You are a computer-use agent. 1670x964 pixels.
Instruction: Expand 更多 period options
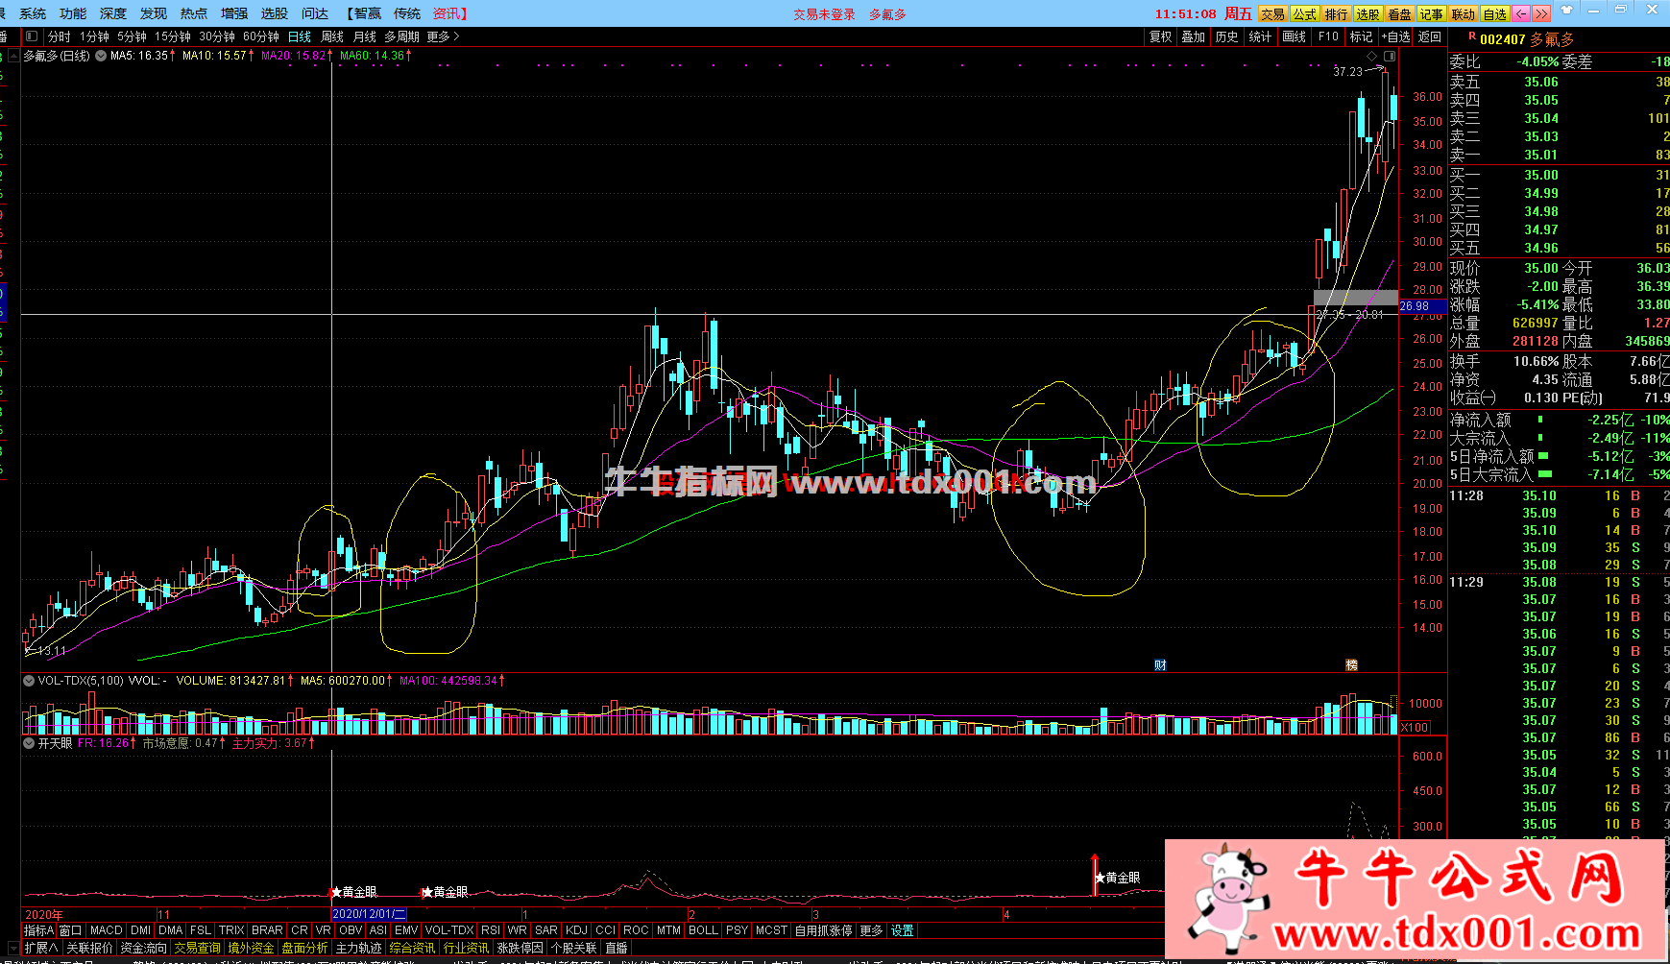[x=443, y=36]
